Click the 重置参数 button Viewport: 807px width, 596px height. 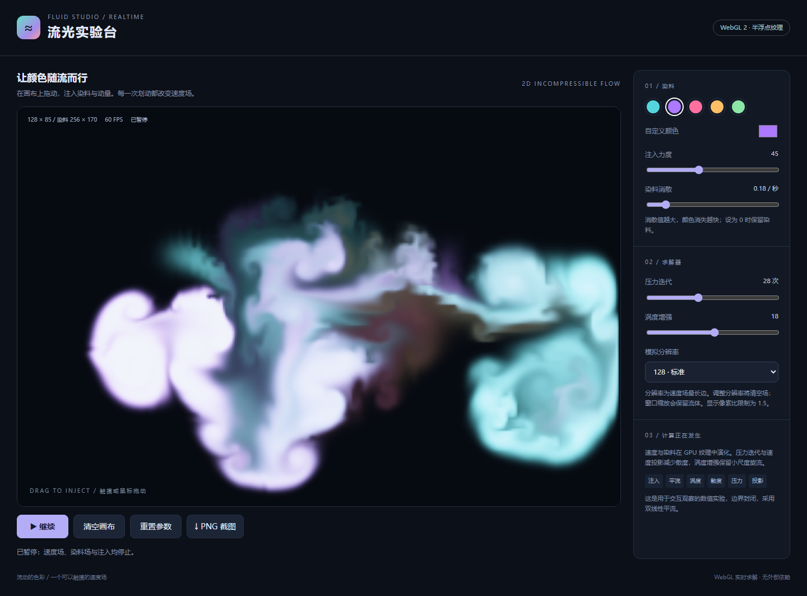156,526
